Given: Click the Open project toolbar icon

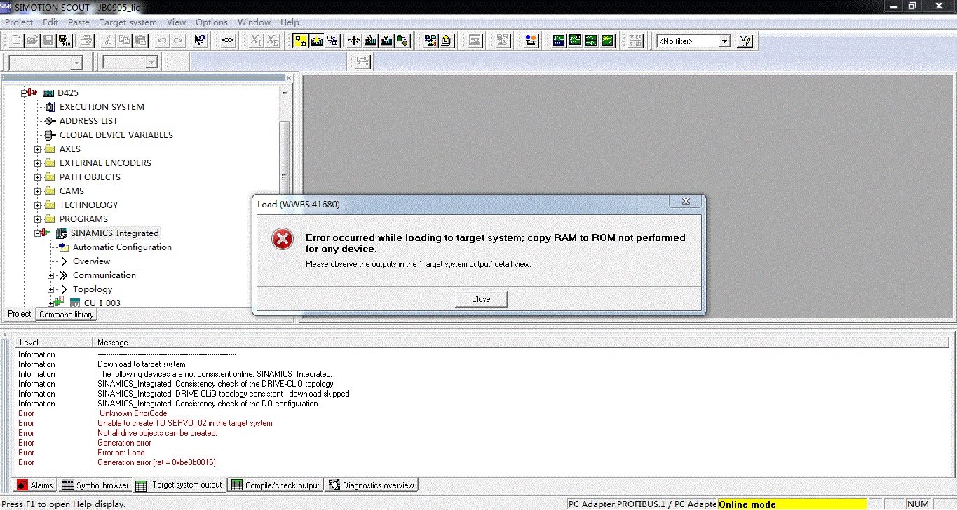Looking at the screenshot, I should [33, 41].
